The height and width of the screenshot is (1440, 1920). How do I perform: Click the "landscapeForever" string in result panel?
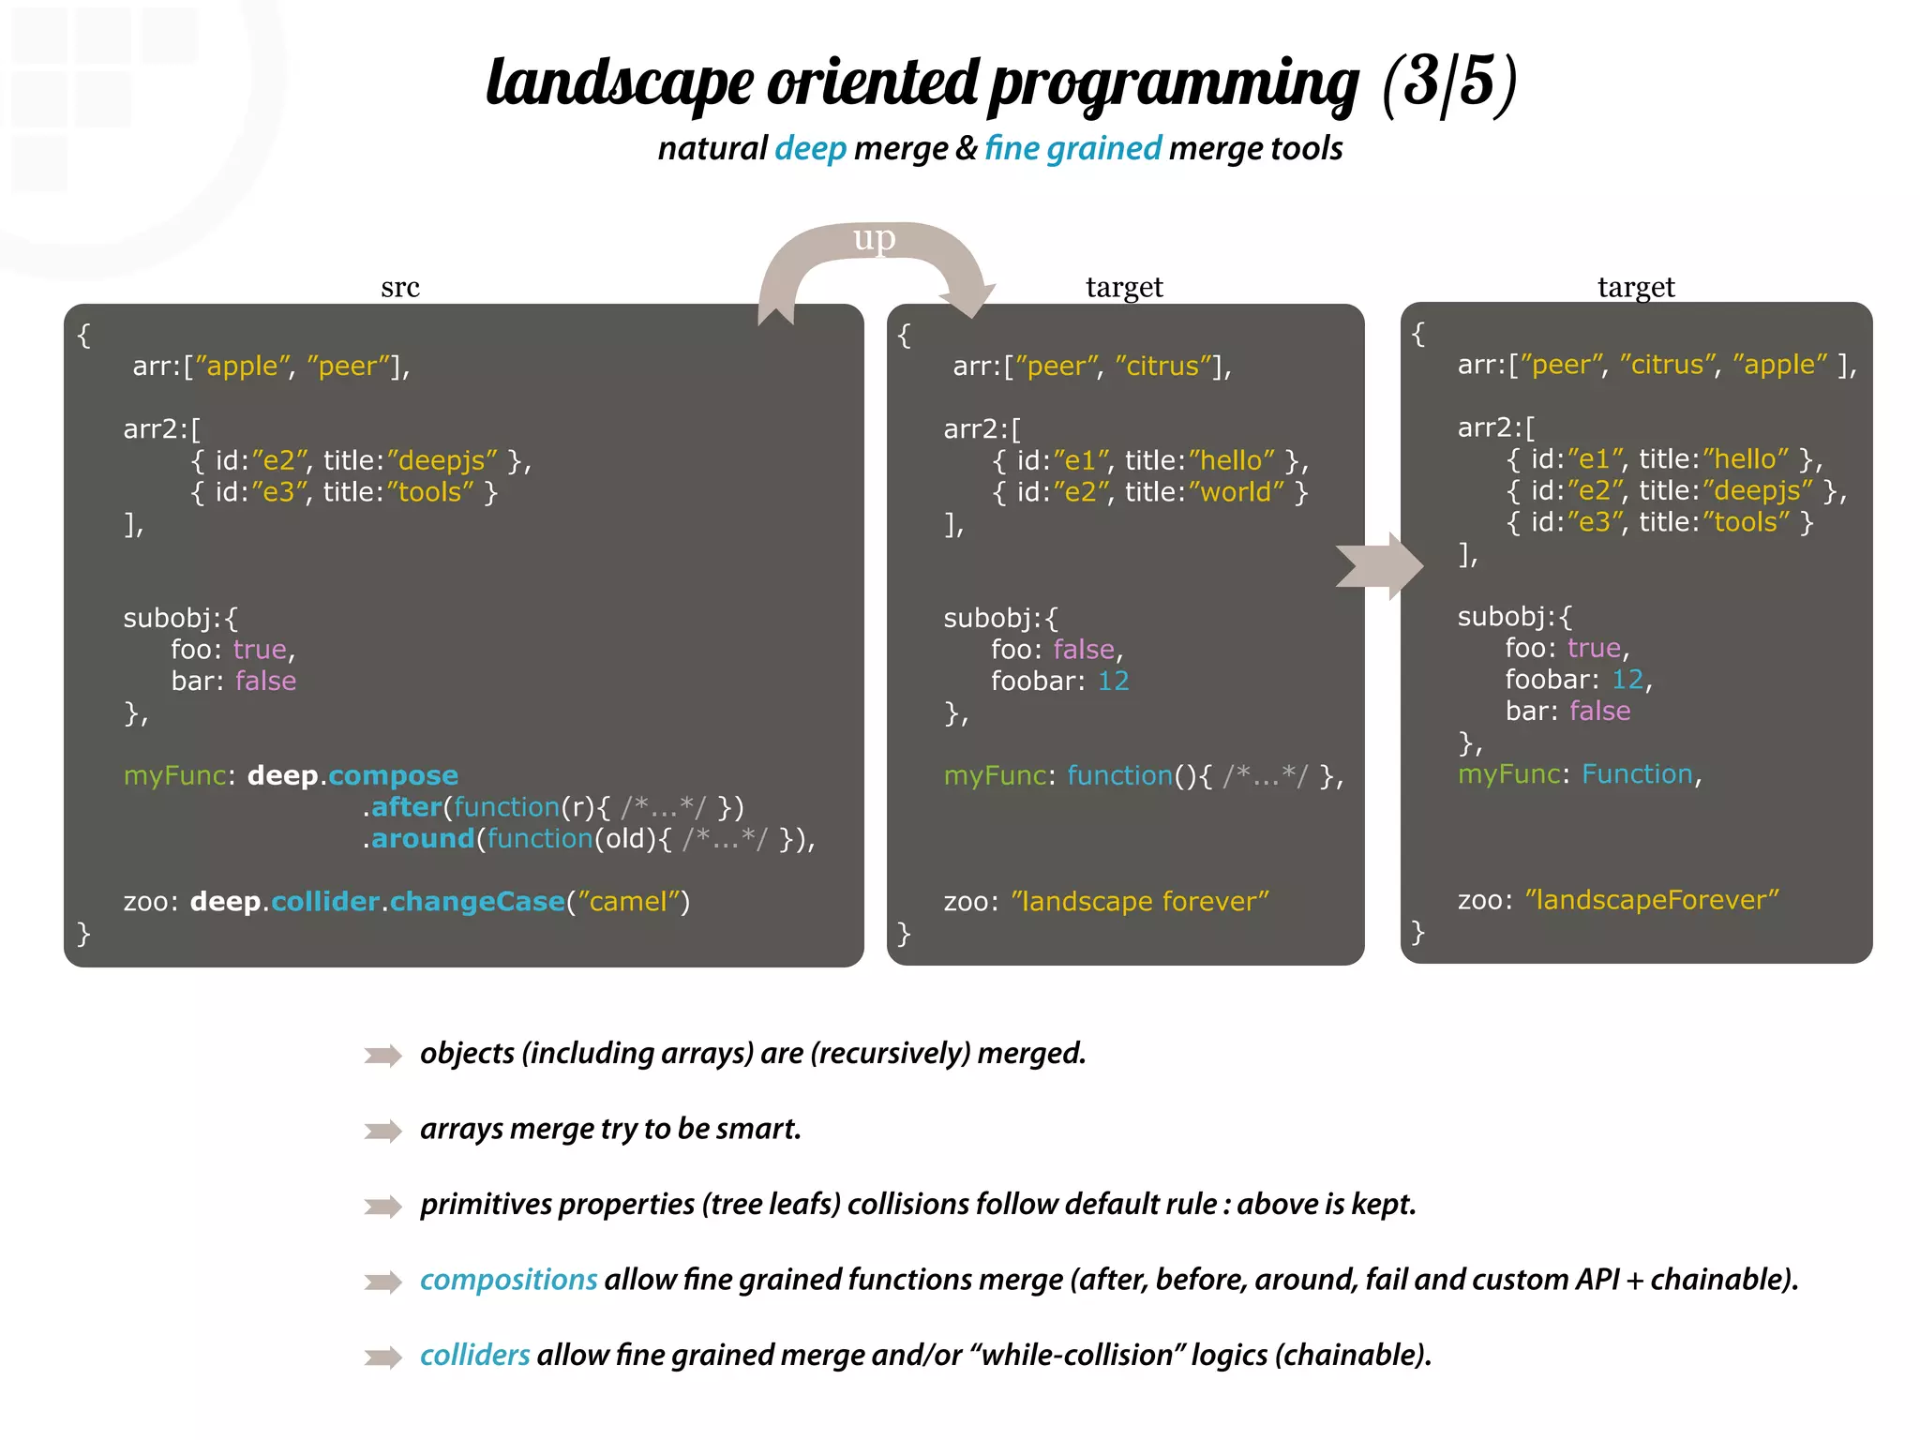tap(1652, 900)
